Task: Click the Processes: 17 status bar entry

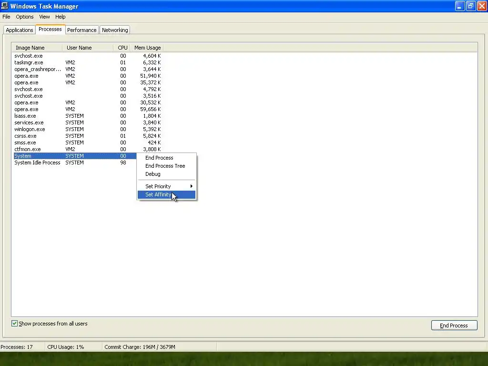Action: pos(17,347)
